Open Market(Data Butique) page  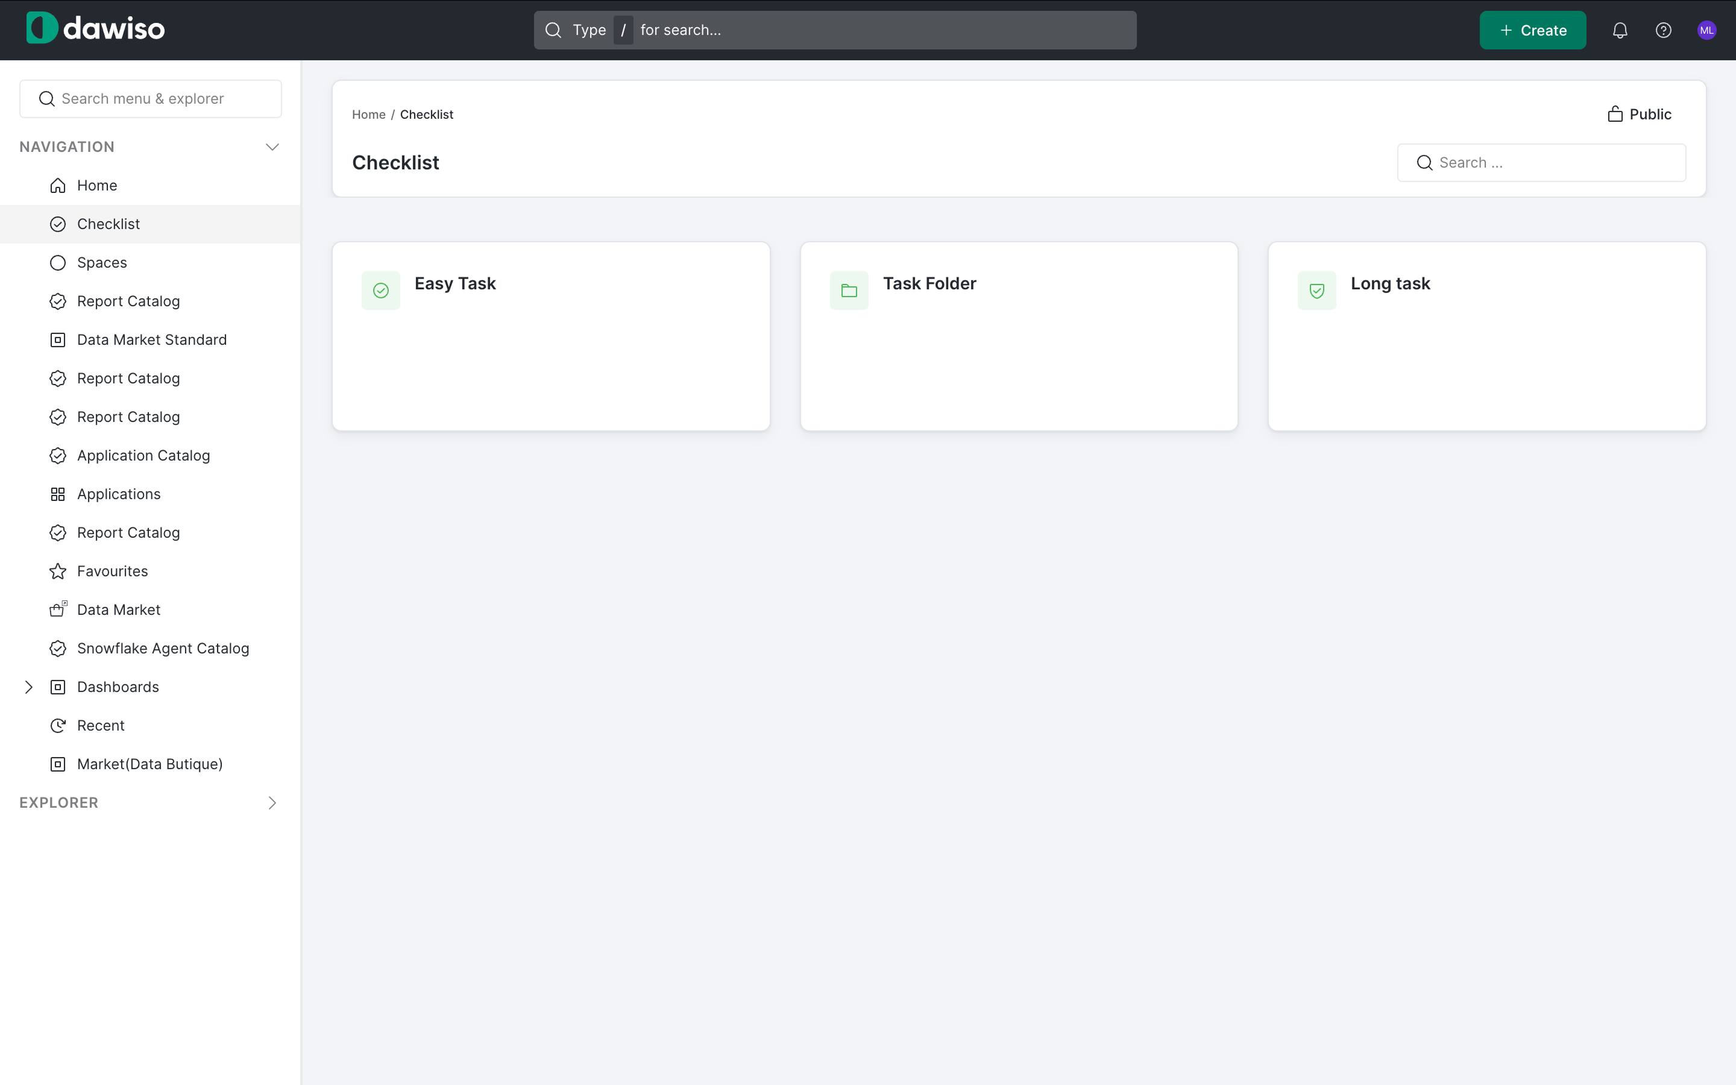(151, 764)
